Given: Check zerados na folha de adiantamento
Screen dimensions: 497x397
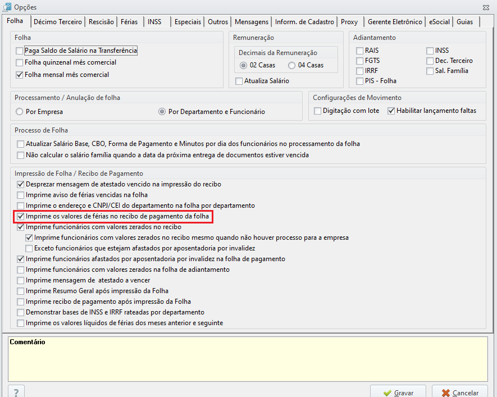Looking at the screenshot, I should [21, 270].
